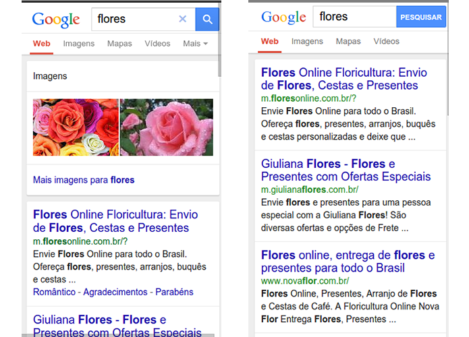Click the left screenshot's vertical scrollbar
469x337 pixels.
click(219, 40)
